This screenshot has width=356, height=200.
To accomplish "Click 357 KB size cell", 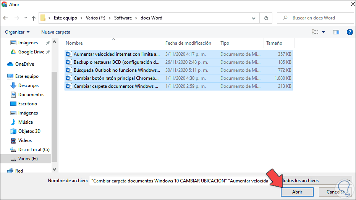I will click(285, 54).
